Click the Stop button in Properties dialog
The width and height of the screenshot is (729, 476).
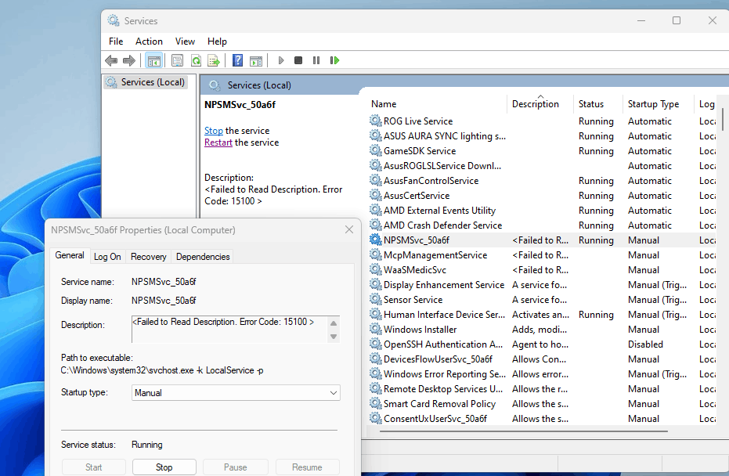(x=164, y=467)
